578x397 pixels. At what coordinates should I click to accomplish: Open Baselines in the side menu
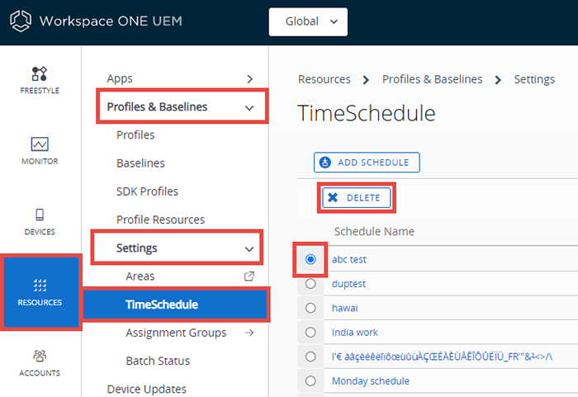(x=140, y=163)
